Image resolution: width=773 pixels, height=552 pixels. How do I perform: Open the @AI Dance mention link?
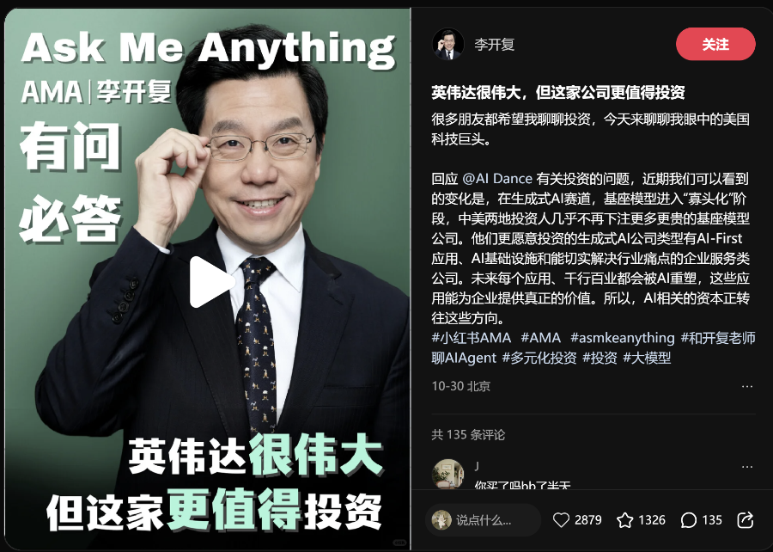pos(497,179)
